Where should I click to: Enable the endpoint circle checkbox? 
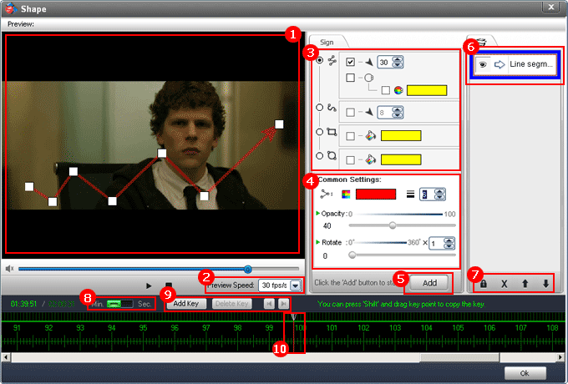350,78
